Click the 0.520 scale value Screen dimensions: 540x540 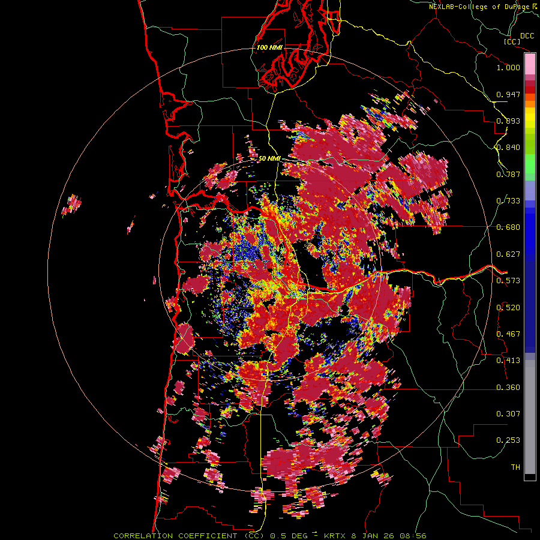coord(508,308)
